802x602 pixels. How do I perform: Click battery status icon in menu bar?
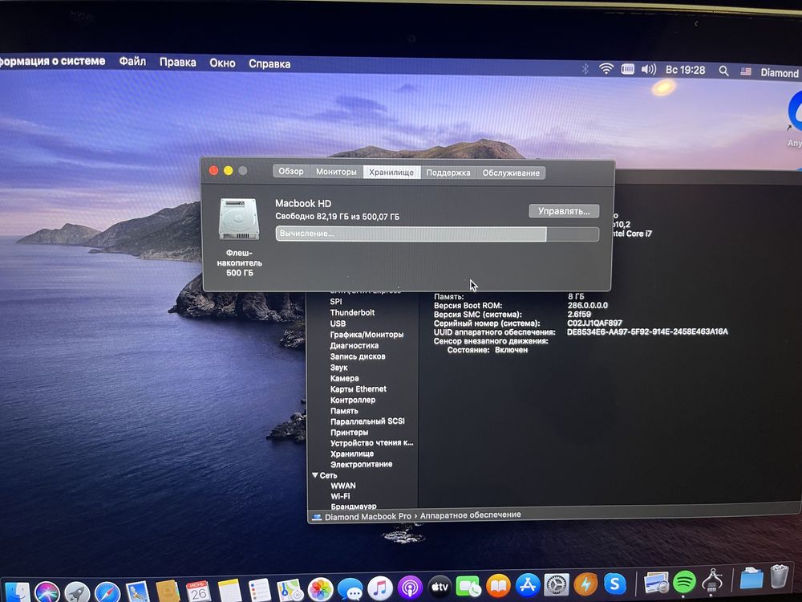point(628,68)
